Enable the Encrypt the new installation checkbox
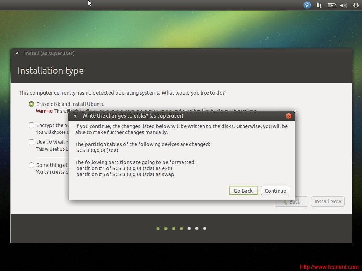 point(31,125)
